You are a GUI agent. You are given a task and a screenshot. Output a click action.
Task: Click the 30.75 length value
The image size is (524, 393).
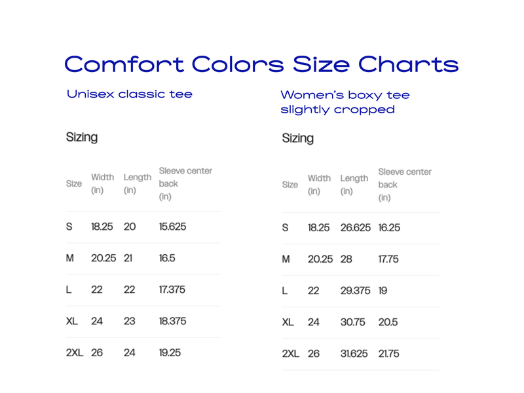(352, 322)
